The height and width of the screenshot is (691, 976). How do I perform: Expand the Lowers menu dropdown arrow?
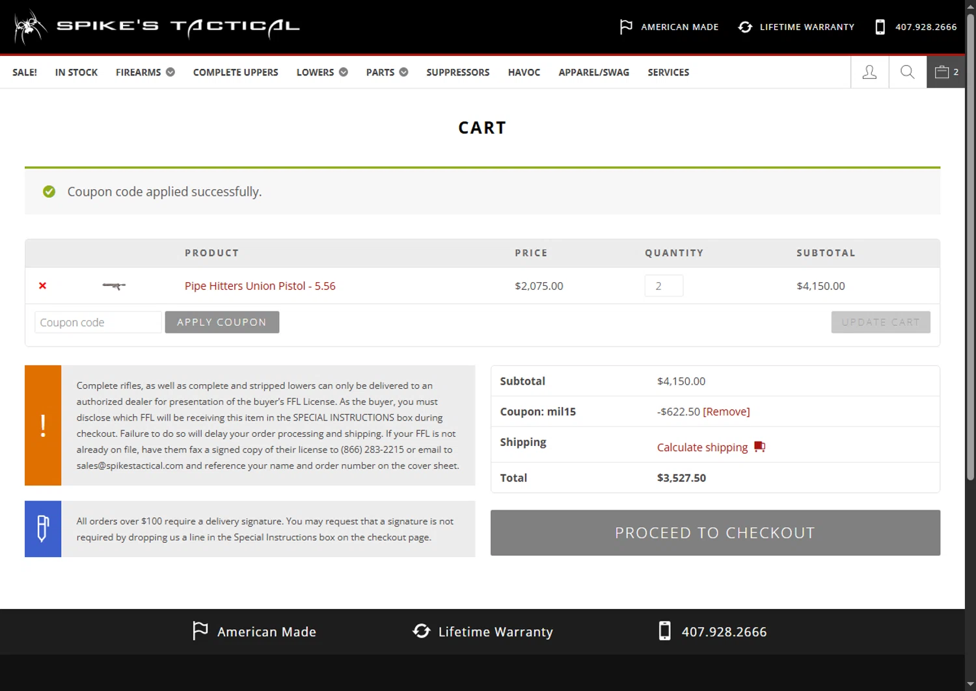[344, 72]
